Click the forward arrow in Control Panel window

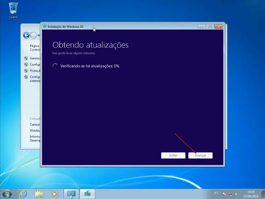click(x=34, y=35)
